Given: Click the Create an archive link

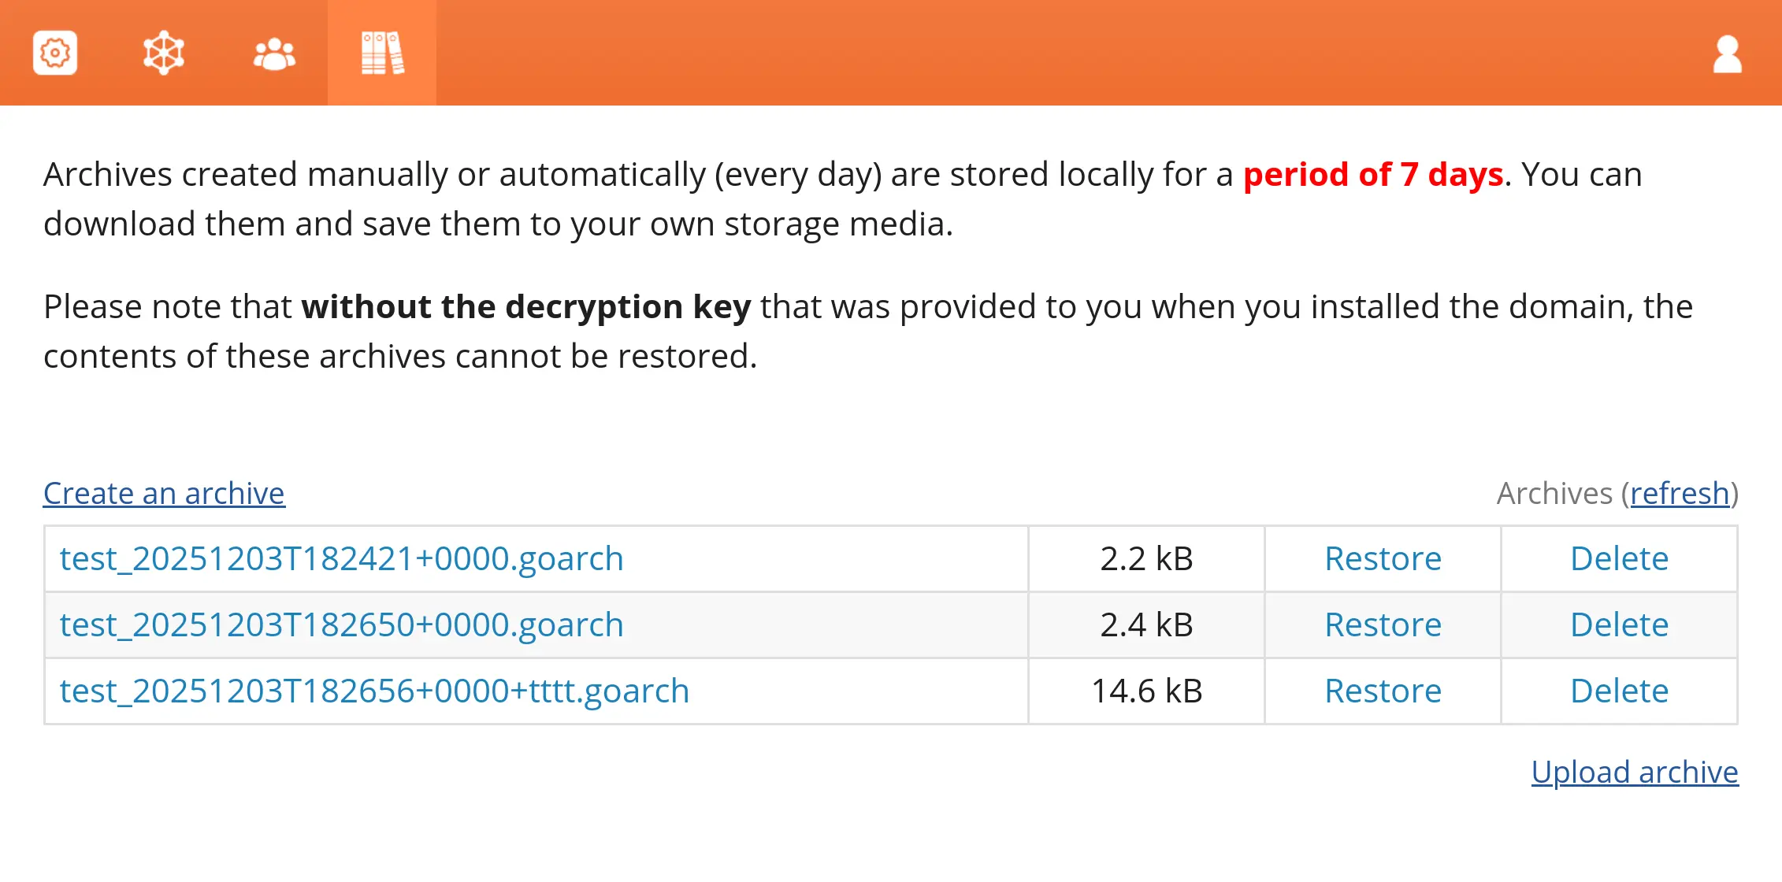Looking at the screenshot, I should pos(164,494).
